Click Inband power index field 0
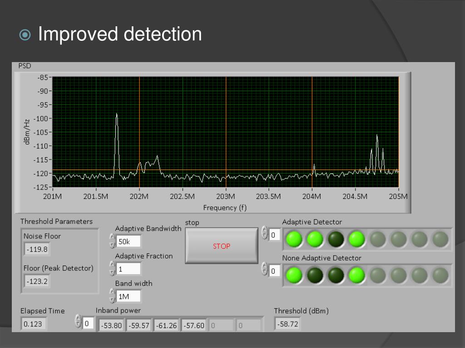465x348 pixels. pyautogui.click(x=88, y=324)
